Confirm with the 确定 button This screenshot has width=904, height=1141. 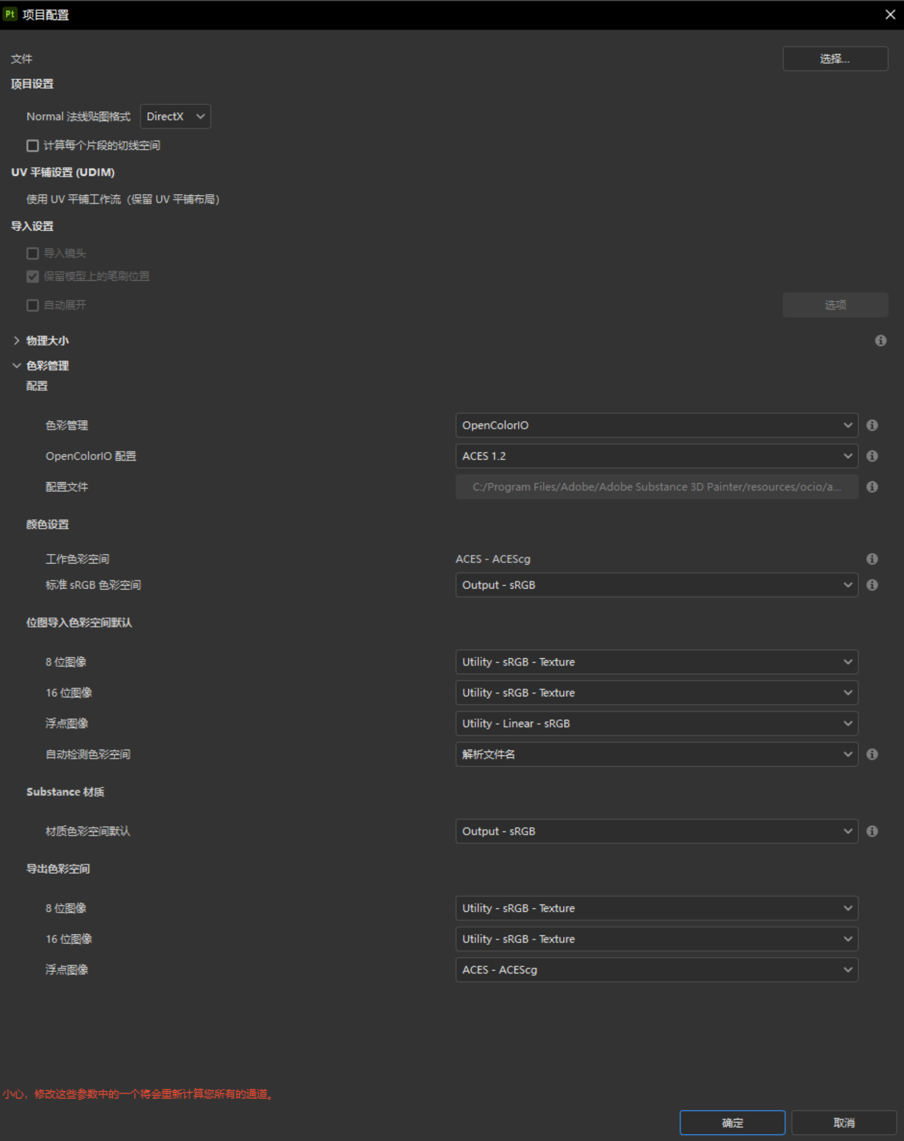pyautogui.click(x=732, y=1122)
